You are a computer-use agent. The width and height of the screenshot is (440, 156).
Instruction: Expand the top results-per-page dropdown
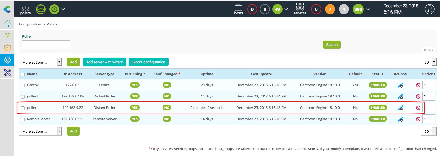[429, 62]
